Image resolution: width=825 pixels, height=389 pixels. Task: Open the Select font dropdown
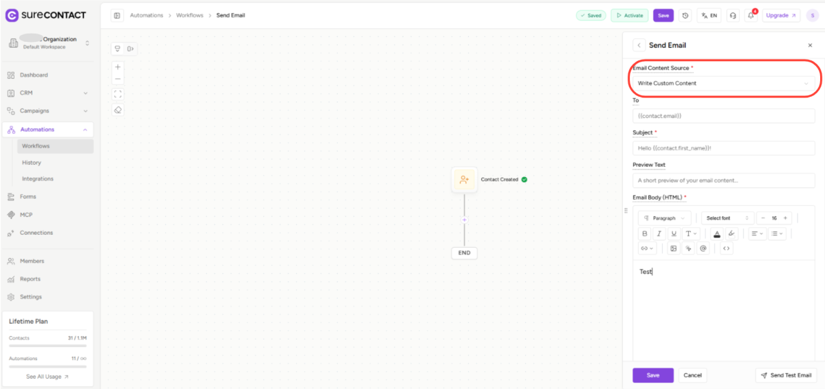click(727, 218)
